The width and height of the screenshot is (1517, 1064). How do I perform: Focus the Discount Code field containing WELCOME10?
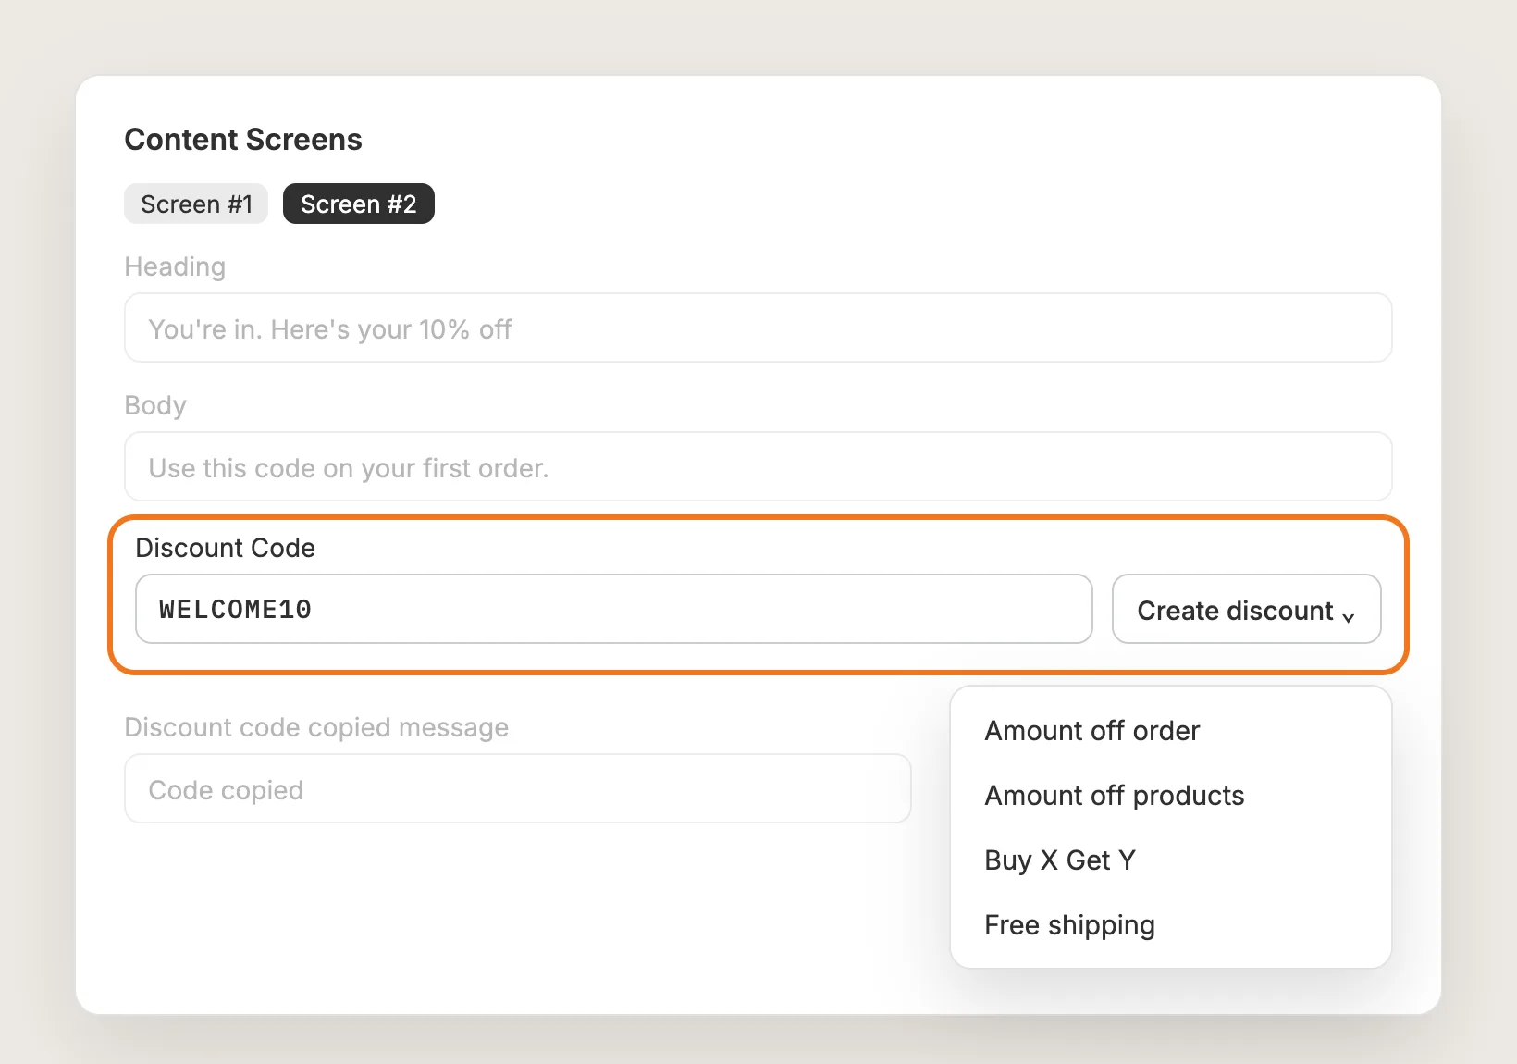coord(614,609)
